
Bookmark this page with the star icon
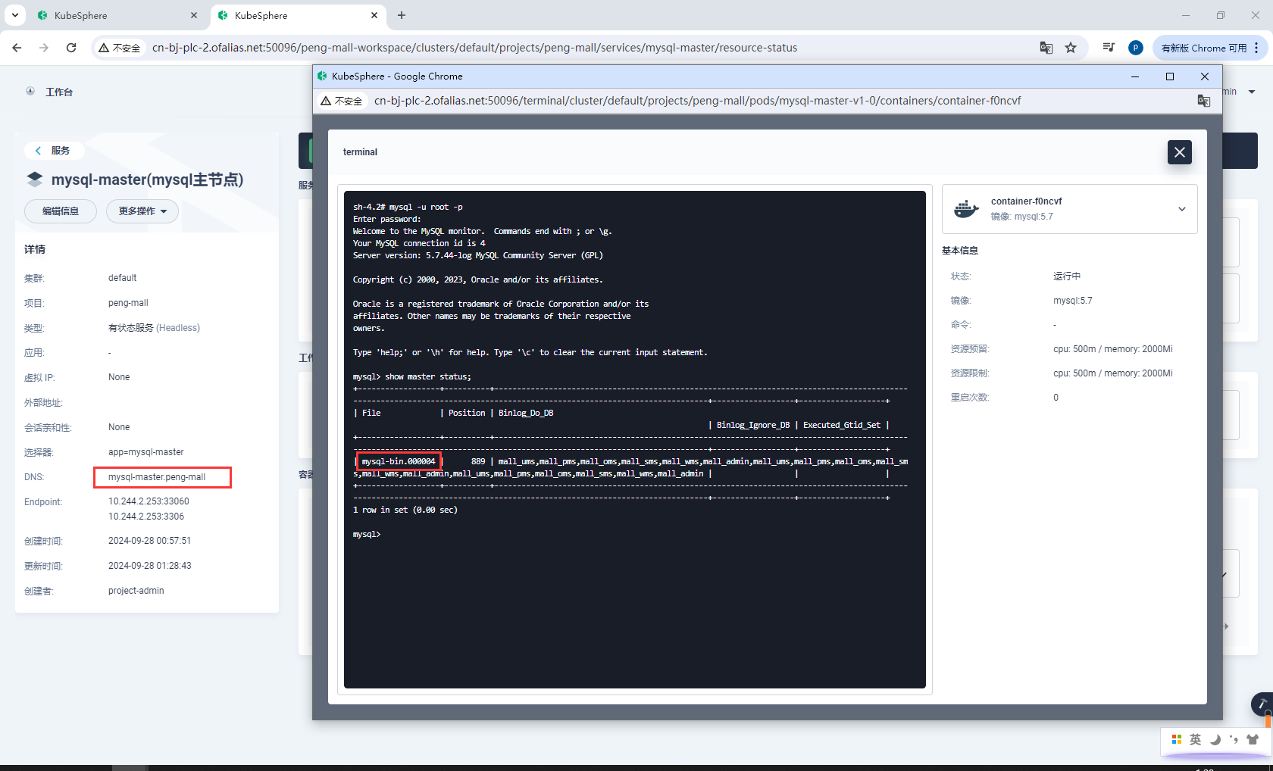click(1071, 48)
